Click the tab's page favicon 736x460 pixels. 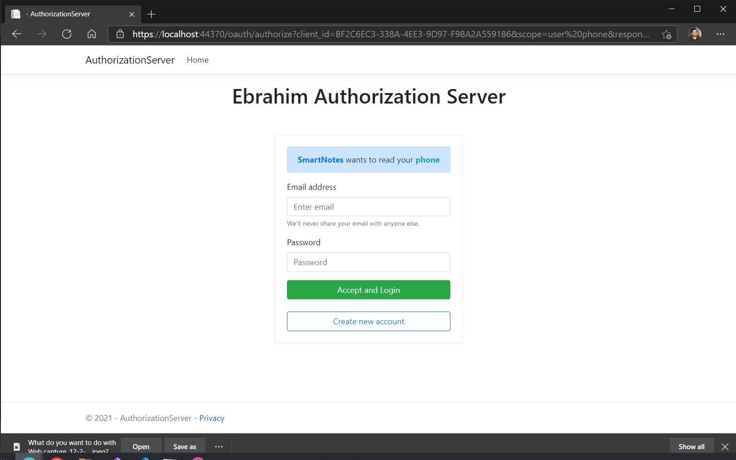tap(16, 14)
